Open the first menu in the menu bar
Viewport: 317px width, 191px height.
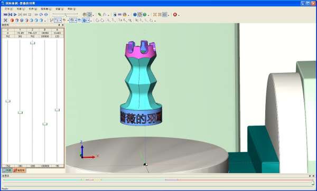pos(8,9)
